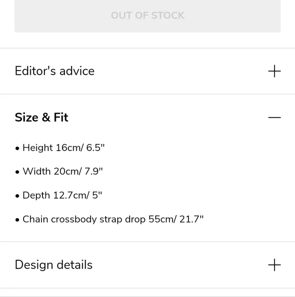The width and height of the screenshot is (295, 297).
Task: Collapse Size & Fit using minus icon
Action: pos(275,117)
